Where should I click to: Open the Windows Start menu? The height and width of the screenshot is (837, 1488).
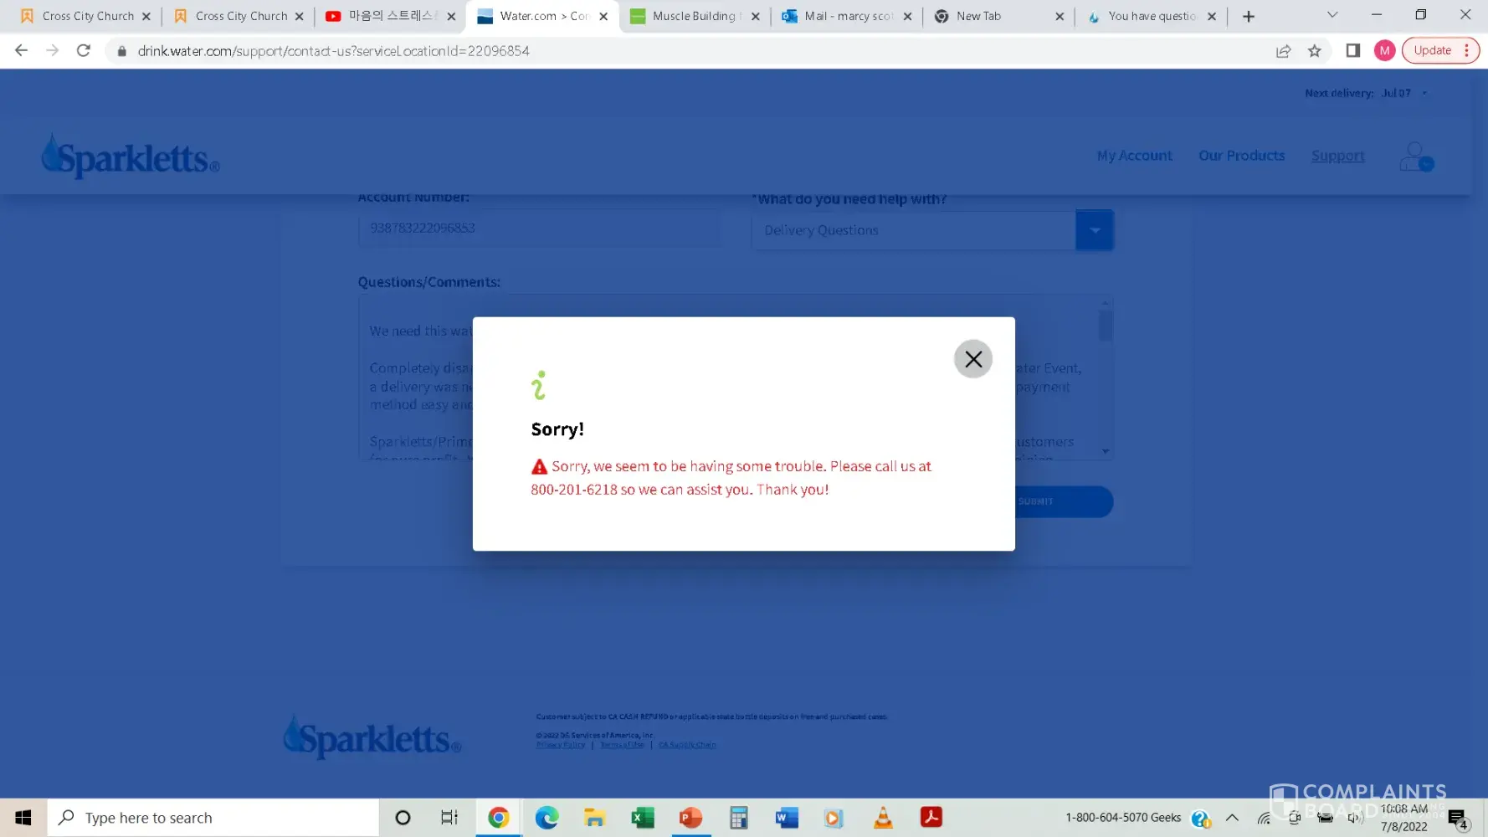click(x=23, y=818)
